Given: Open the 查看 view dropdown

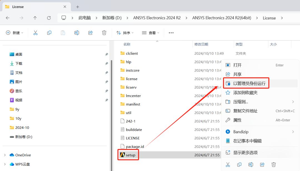Looking at the screenshot, I should point(151,33).
